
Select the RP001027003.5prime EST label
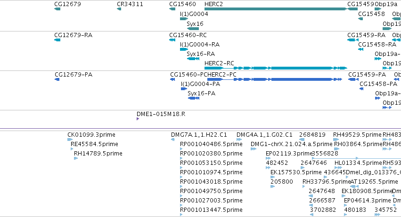click(x=211, y=201)
